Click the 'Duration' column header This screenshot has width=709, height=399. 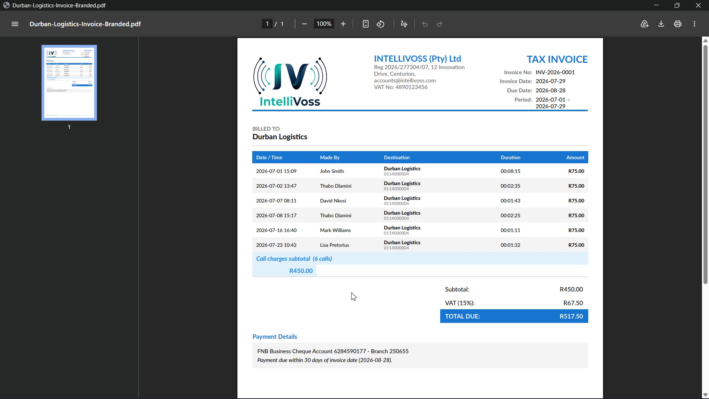[510, 157]
